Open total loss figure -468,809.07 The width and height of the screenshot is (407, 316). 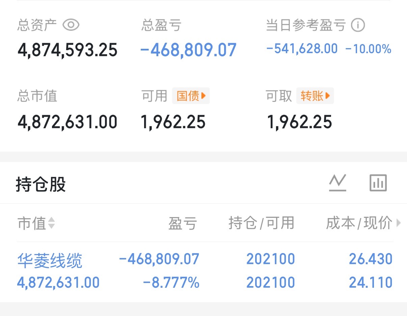coord(188,49)
